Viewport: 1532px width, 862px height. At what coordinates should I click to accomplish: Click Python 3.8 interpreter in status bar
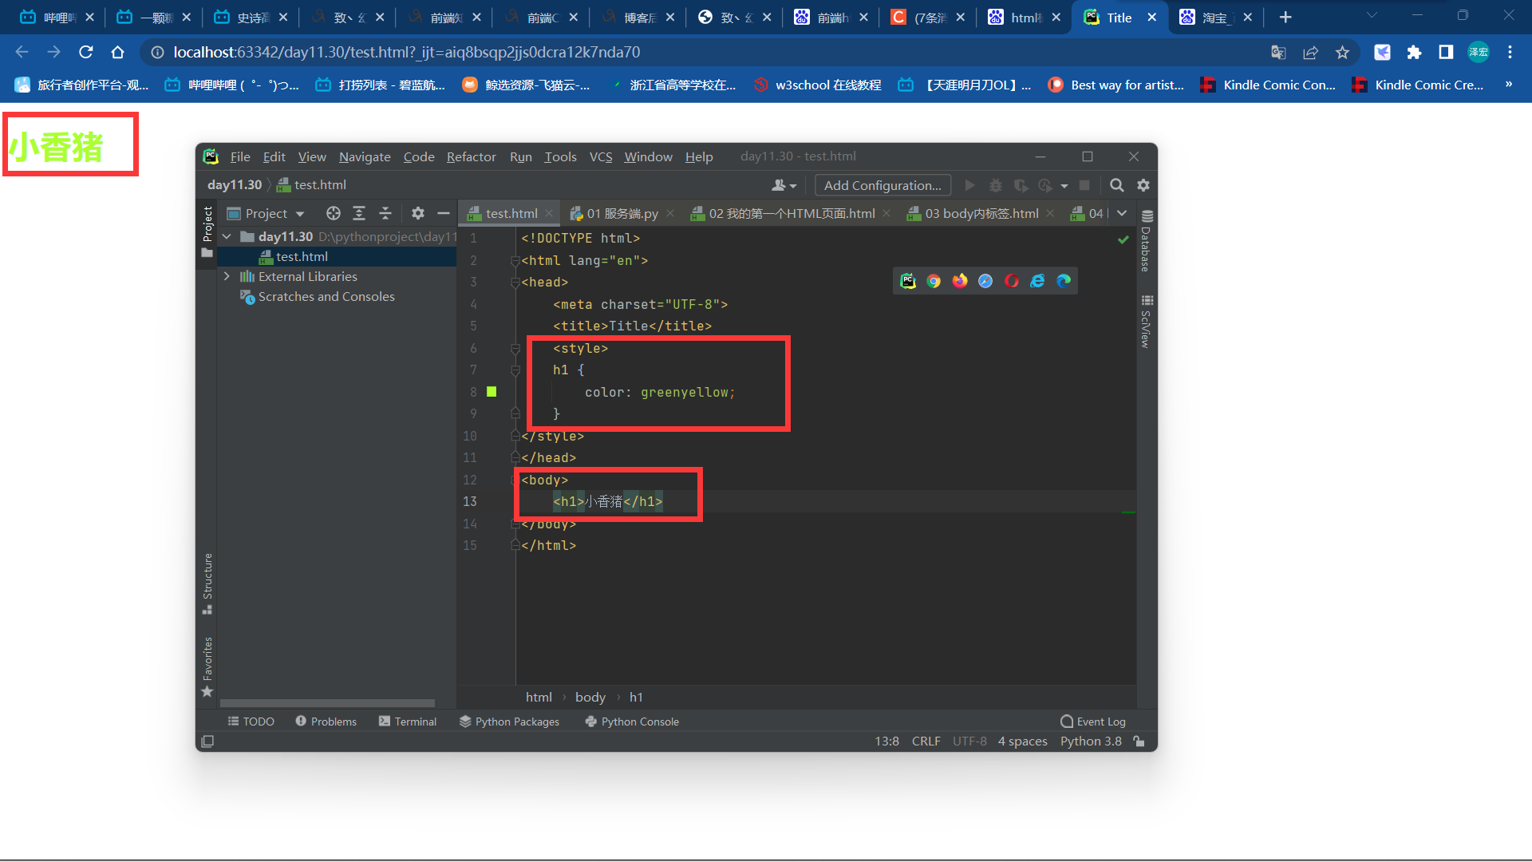point(1091,741)
